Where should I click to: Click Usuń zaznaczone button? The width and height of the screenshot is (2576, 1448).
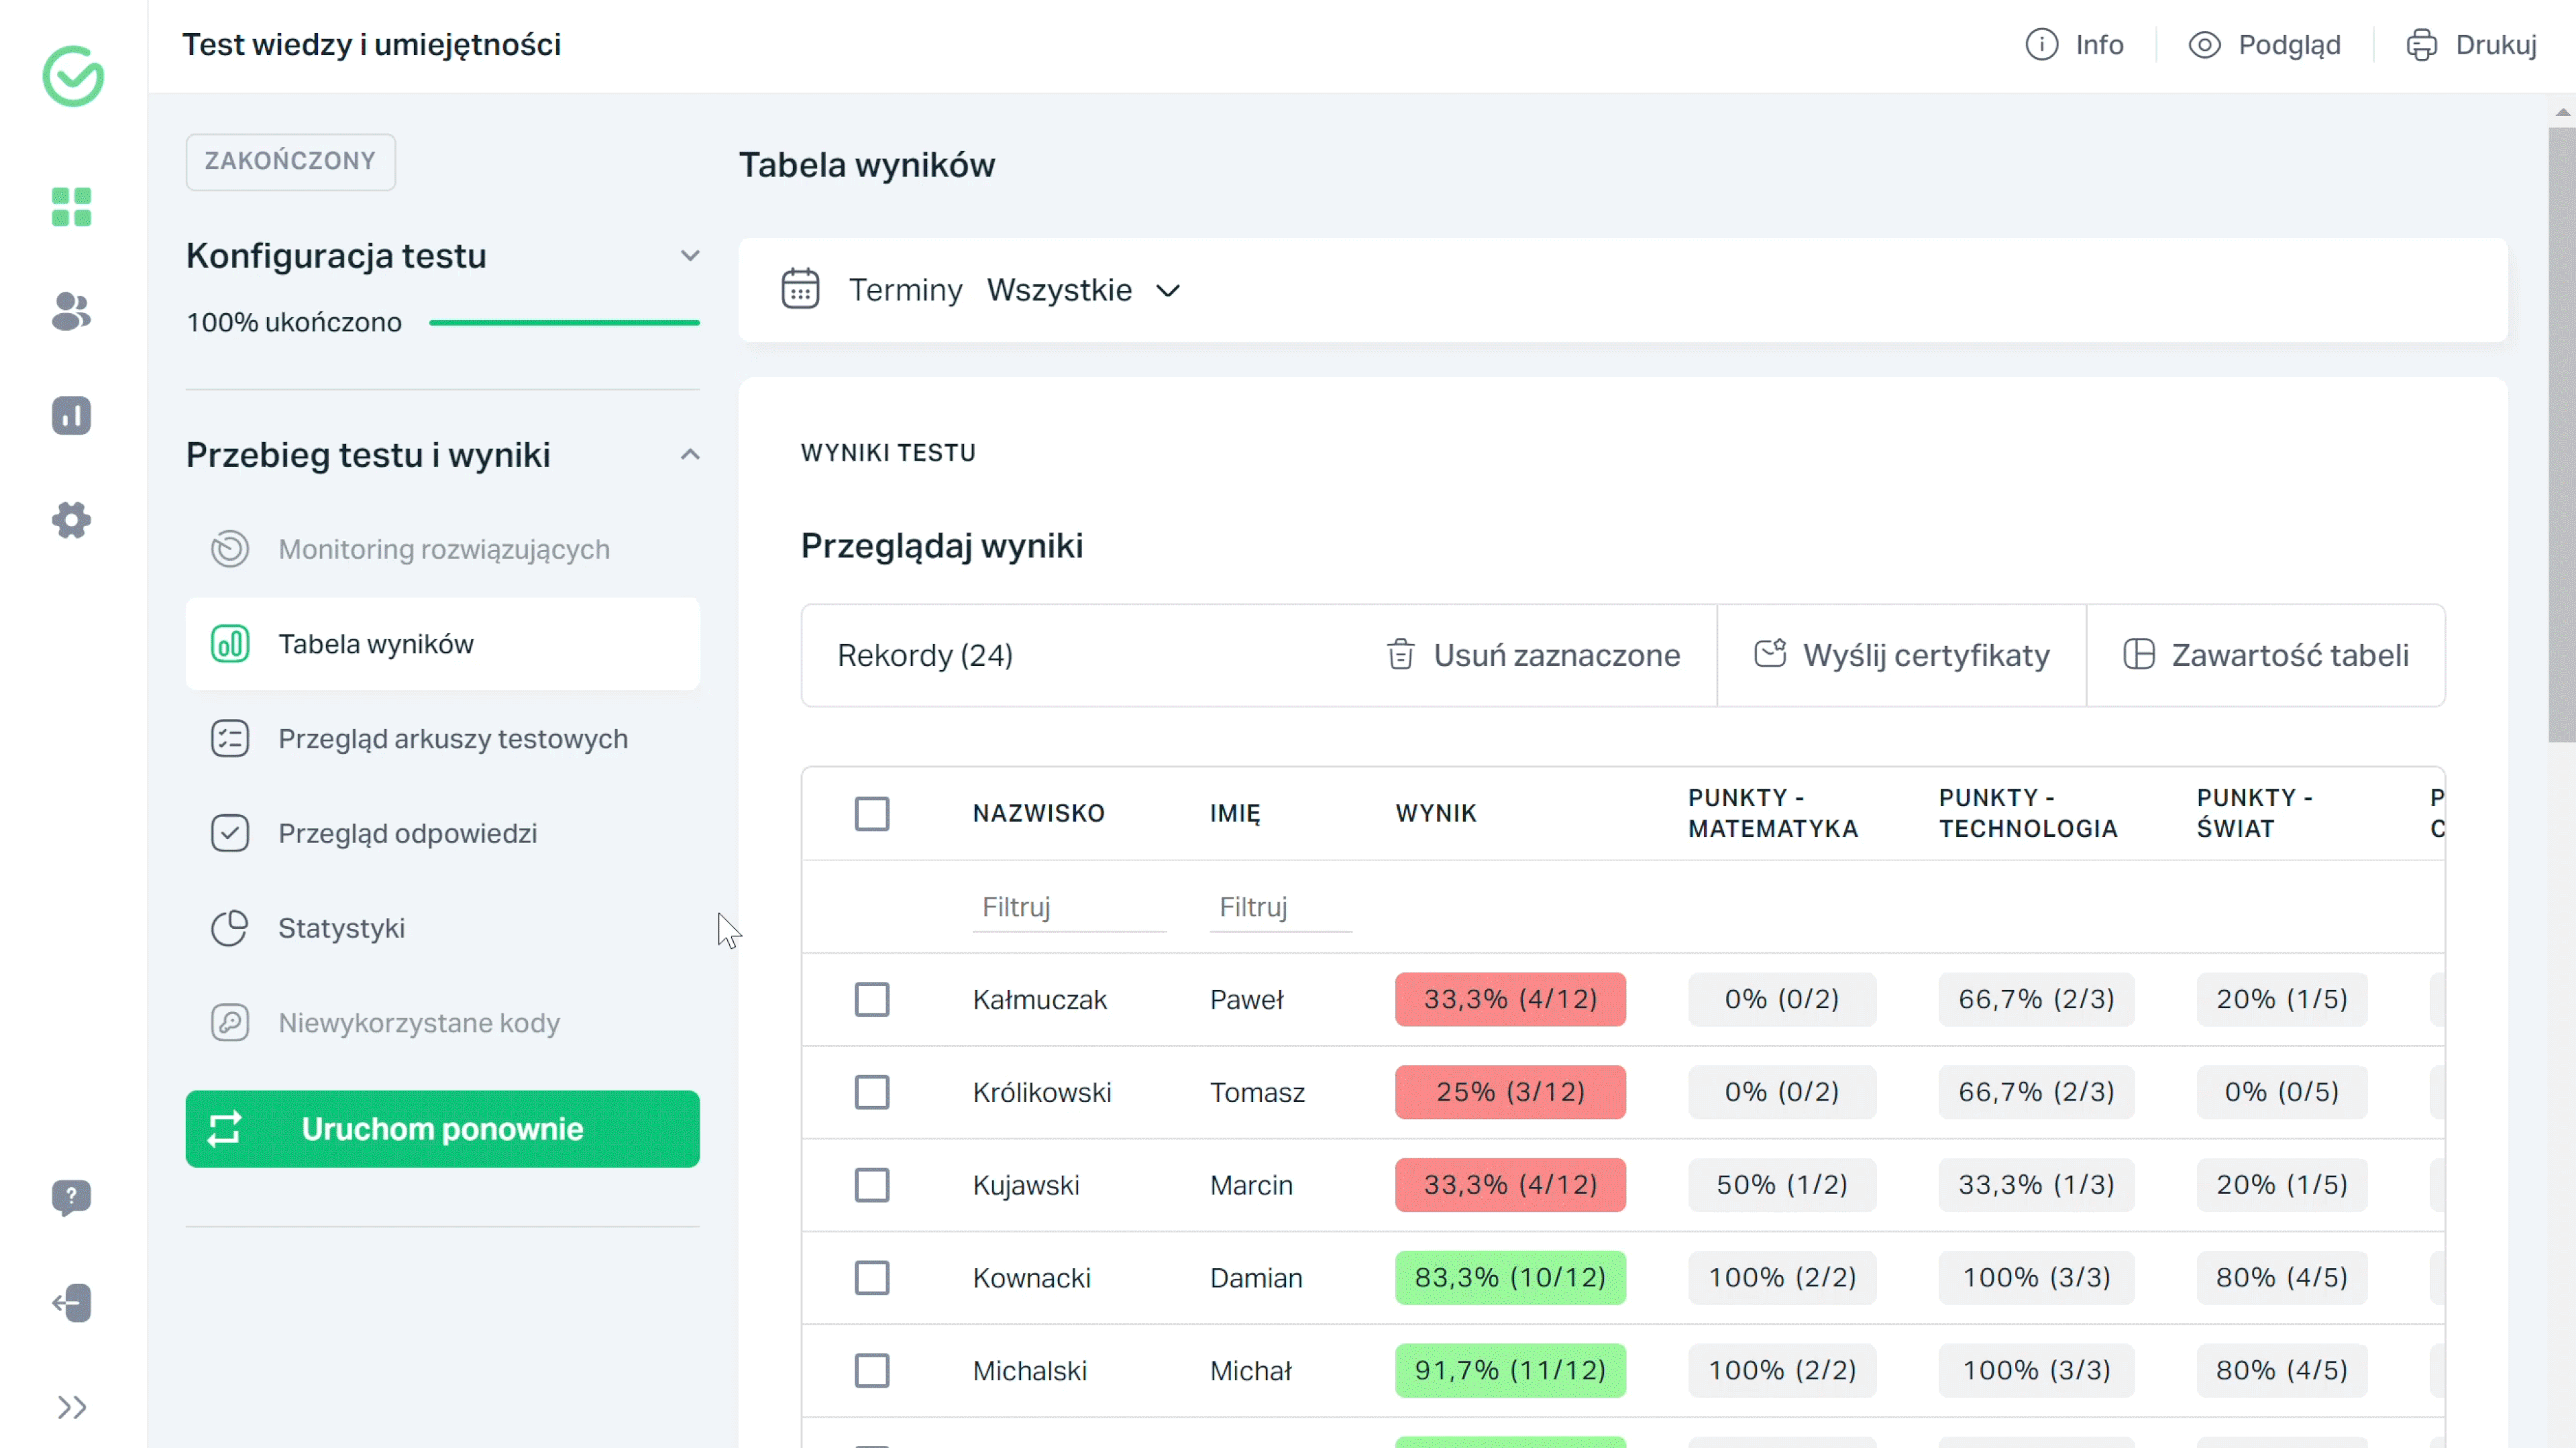pyautogui.click(x=1533, y=655)
